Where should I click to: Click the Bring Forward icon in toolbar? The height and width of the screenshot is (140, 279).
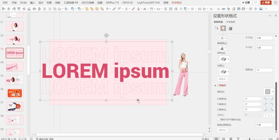tap(87, 9)
